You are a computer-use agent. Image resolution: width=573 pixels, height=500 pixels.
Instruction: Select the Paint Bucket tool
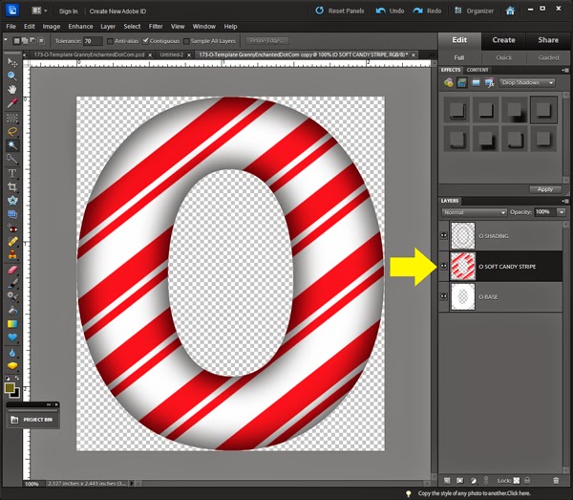12,311
